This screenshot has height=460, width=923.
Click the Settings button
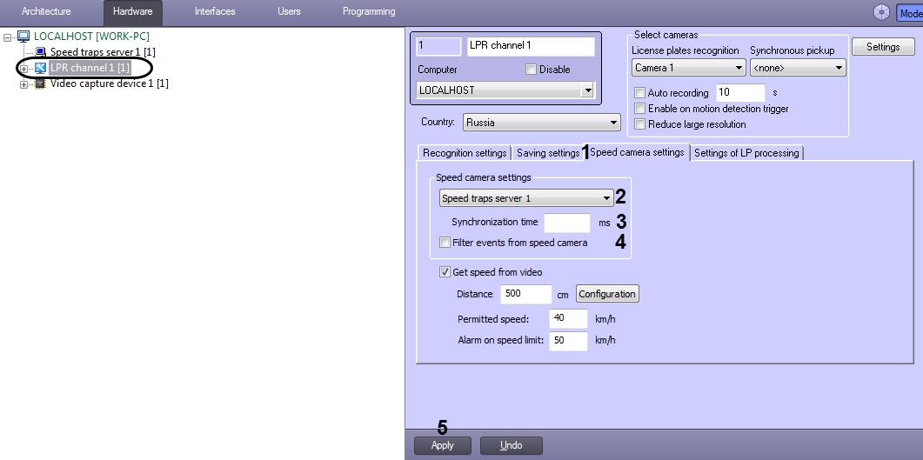coord(883,47)
